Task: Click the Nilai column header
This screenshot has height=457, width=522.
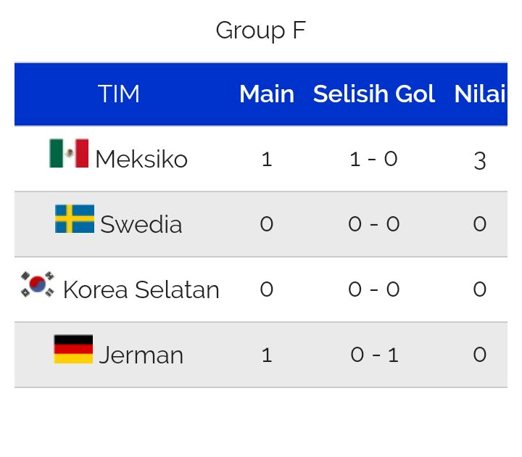Action: (x=480, y=94)
